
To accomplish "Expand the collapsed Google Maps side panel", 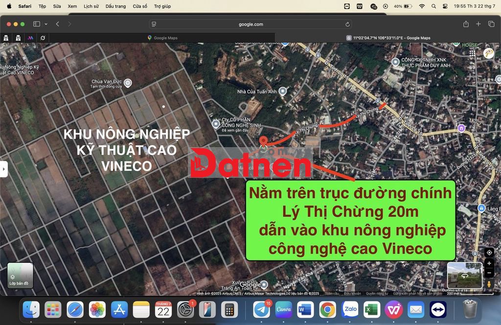I will point(4,169).
